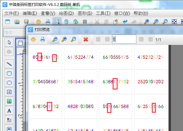
Task: Go to previous page in preview
Action: [107, 39]
